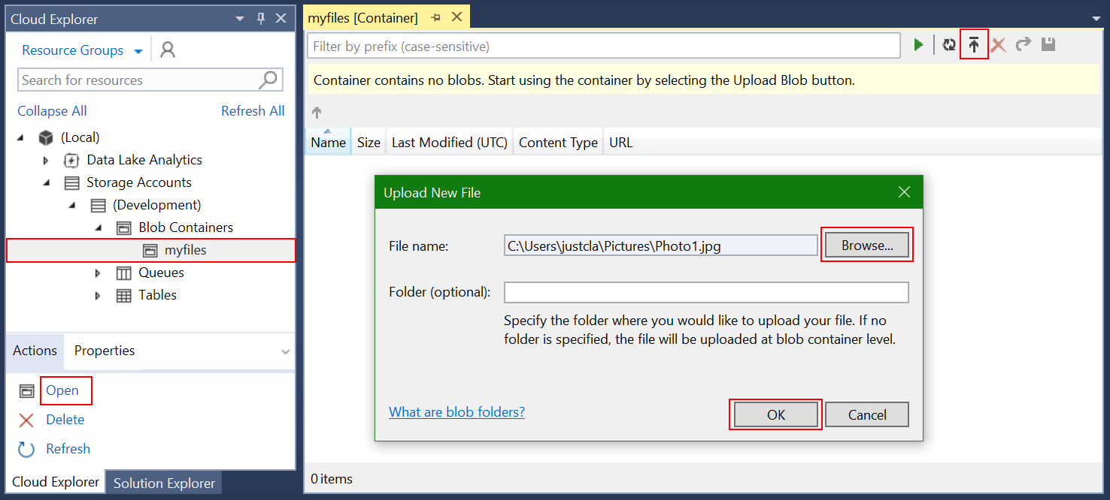The width and height of the screenshot is (1110, 500).
Task: Click the search magnifier in Cloud Explorer
Action: tap(268, 80)
